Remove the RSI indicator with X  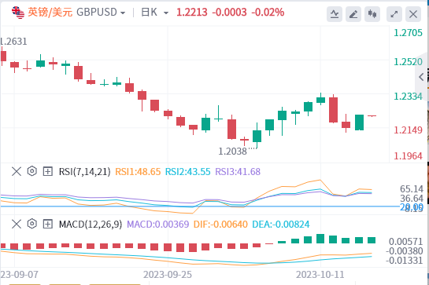tap(17, 171)
